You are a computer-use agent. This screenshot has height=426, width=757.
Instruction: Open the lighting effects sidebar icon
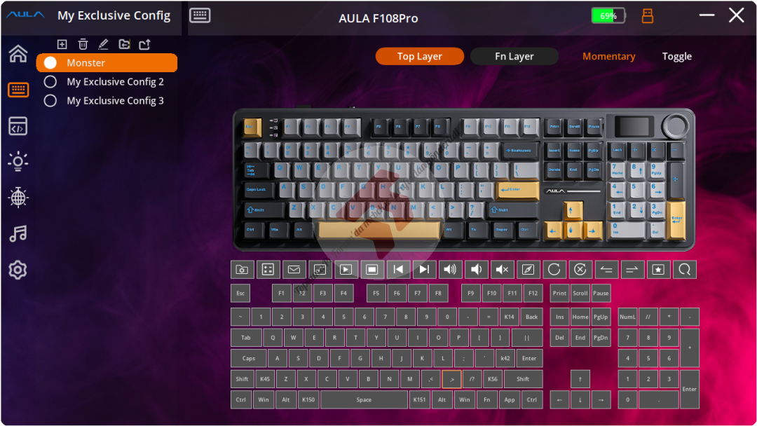(18, 162)
